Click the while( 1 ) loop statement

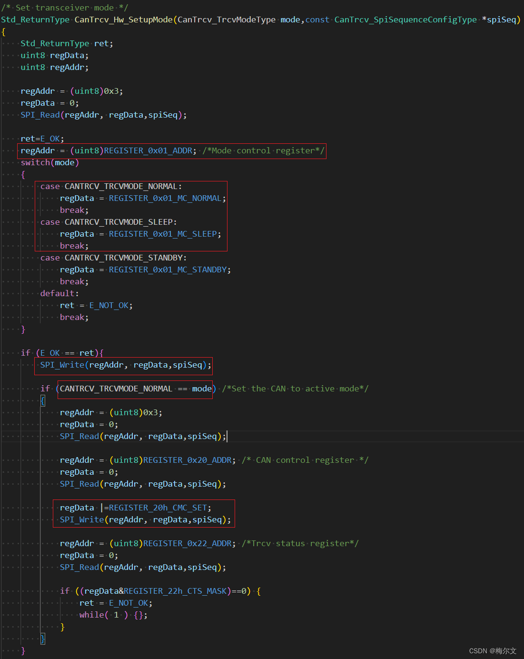click(113, 615)
